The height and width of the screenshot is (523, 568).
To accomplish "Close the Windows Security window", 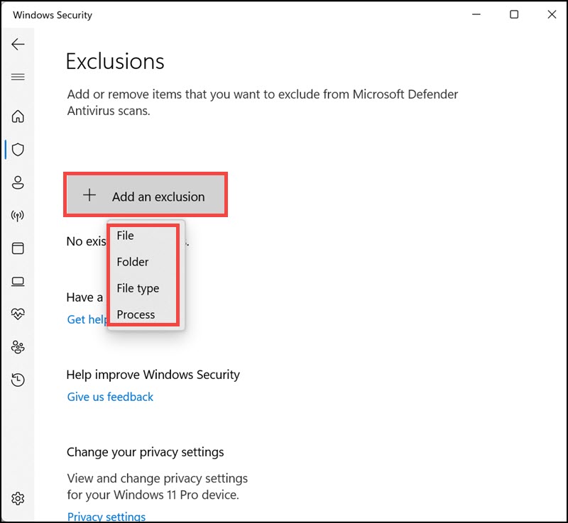I will pyautogui.click(x=552, y=14).
